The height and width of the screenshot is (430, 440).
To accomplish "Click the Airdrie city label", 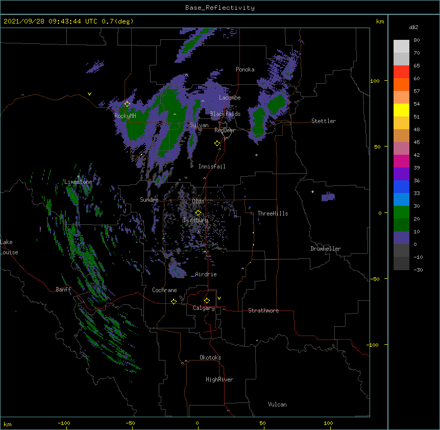I will [x=206, y=274].
